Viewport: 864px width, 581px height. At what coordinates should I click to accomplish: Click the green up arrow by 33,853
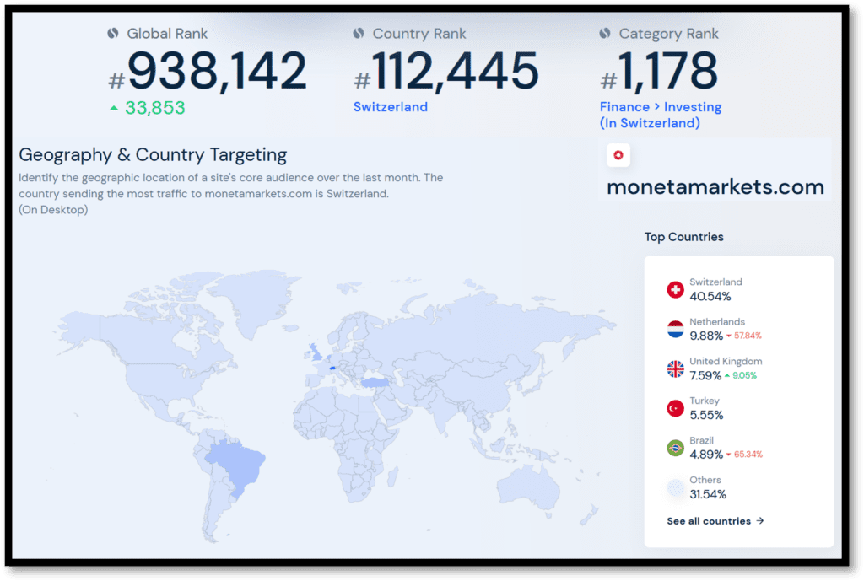click(114, 108)
